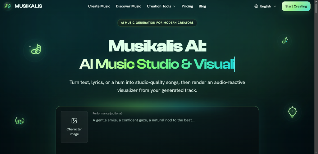Viewport: 318px width, 154px height.
Task: Click the AI Music Generation for Modern Creators badge
Action: point(157,23)
